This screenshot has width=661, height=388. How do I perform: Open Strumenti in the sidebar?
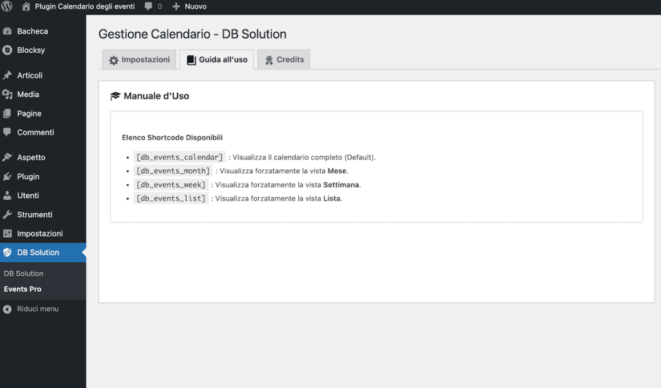tap(35, 215)
